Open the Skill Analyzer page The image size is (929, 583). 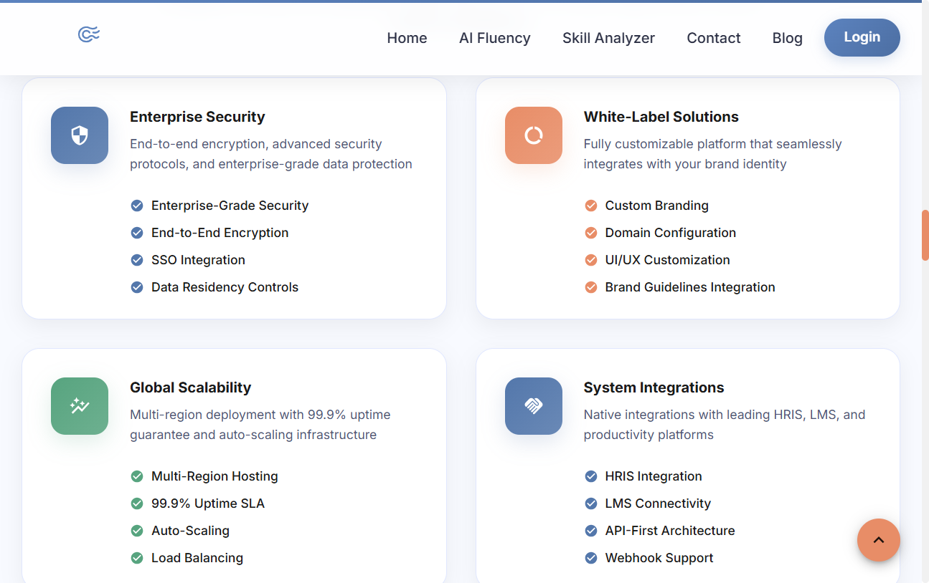pyautogui.click(x=608, y=38)
